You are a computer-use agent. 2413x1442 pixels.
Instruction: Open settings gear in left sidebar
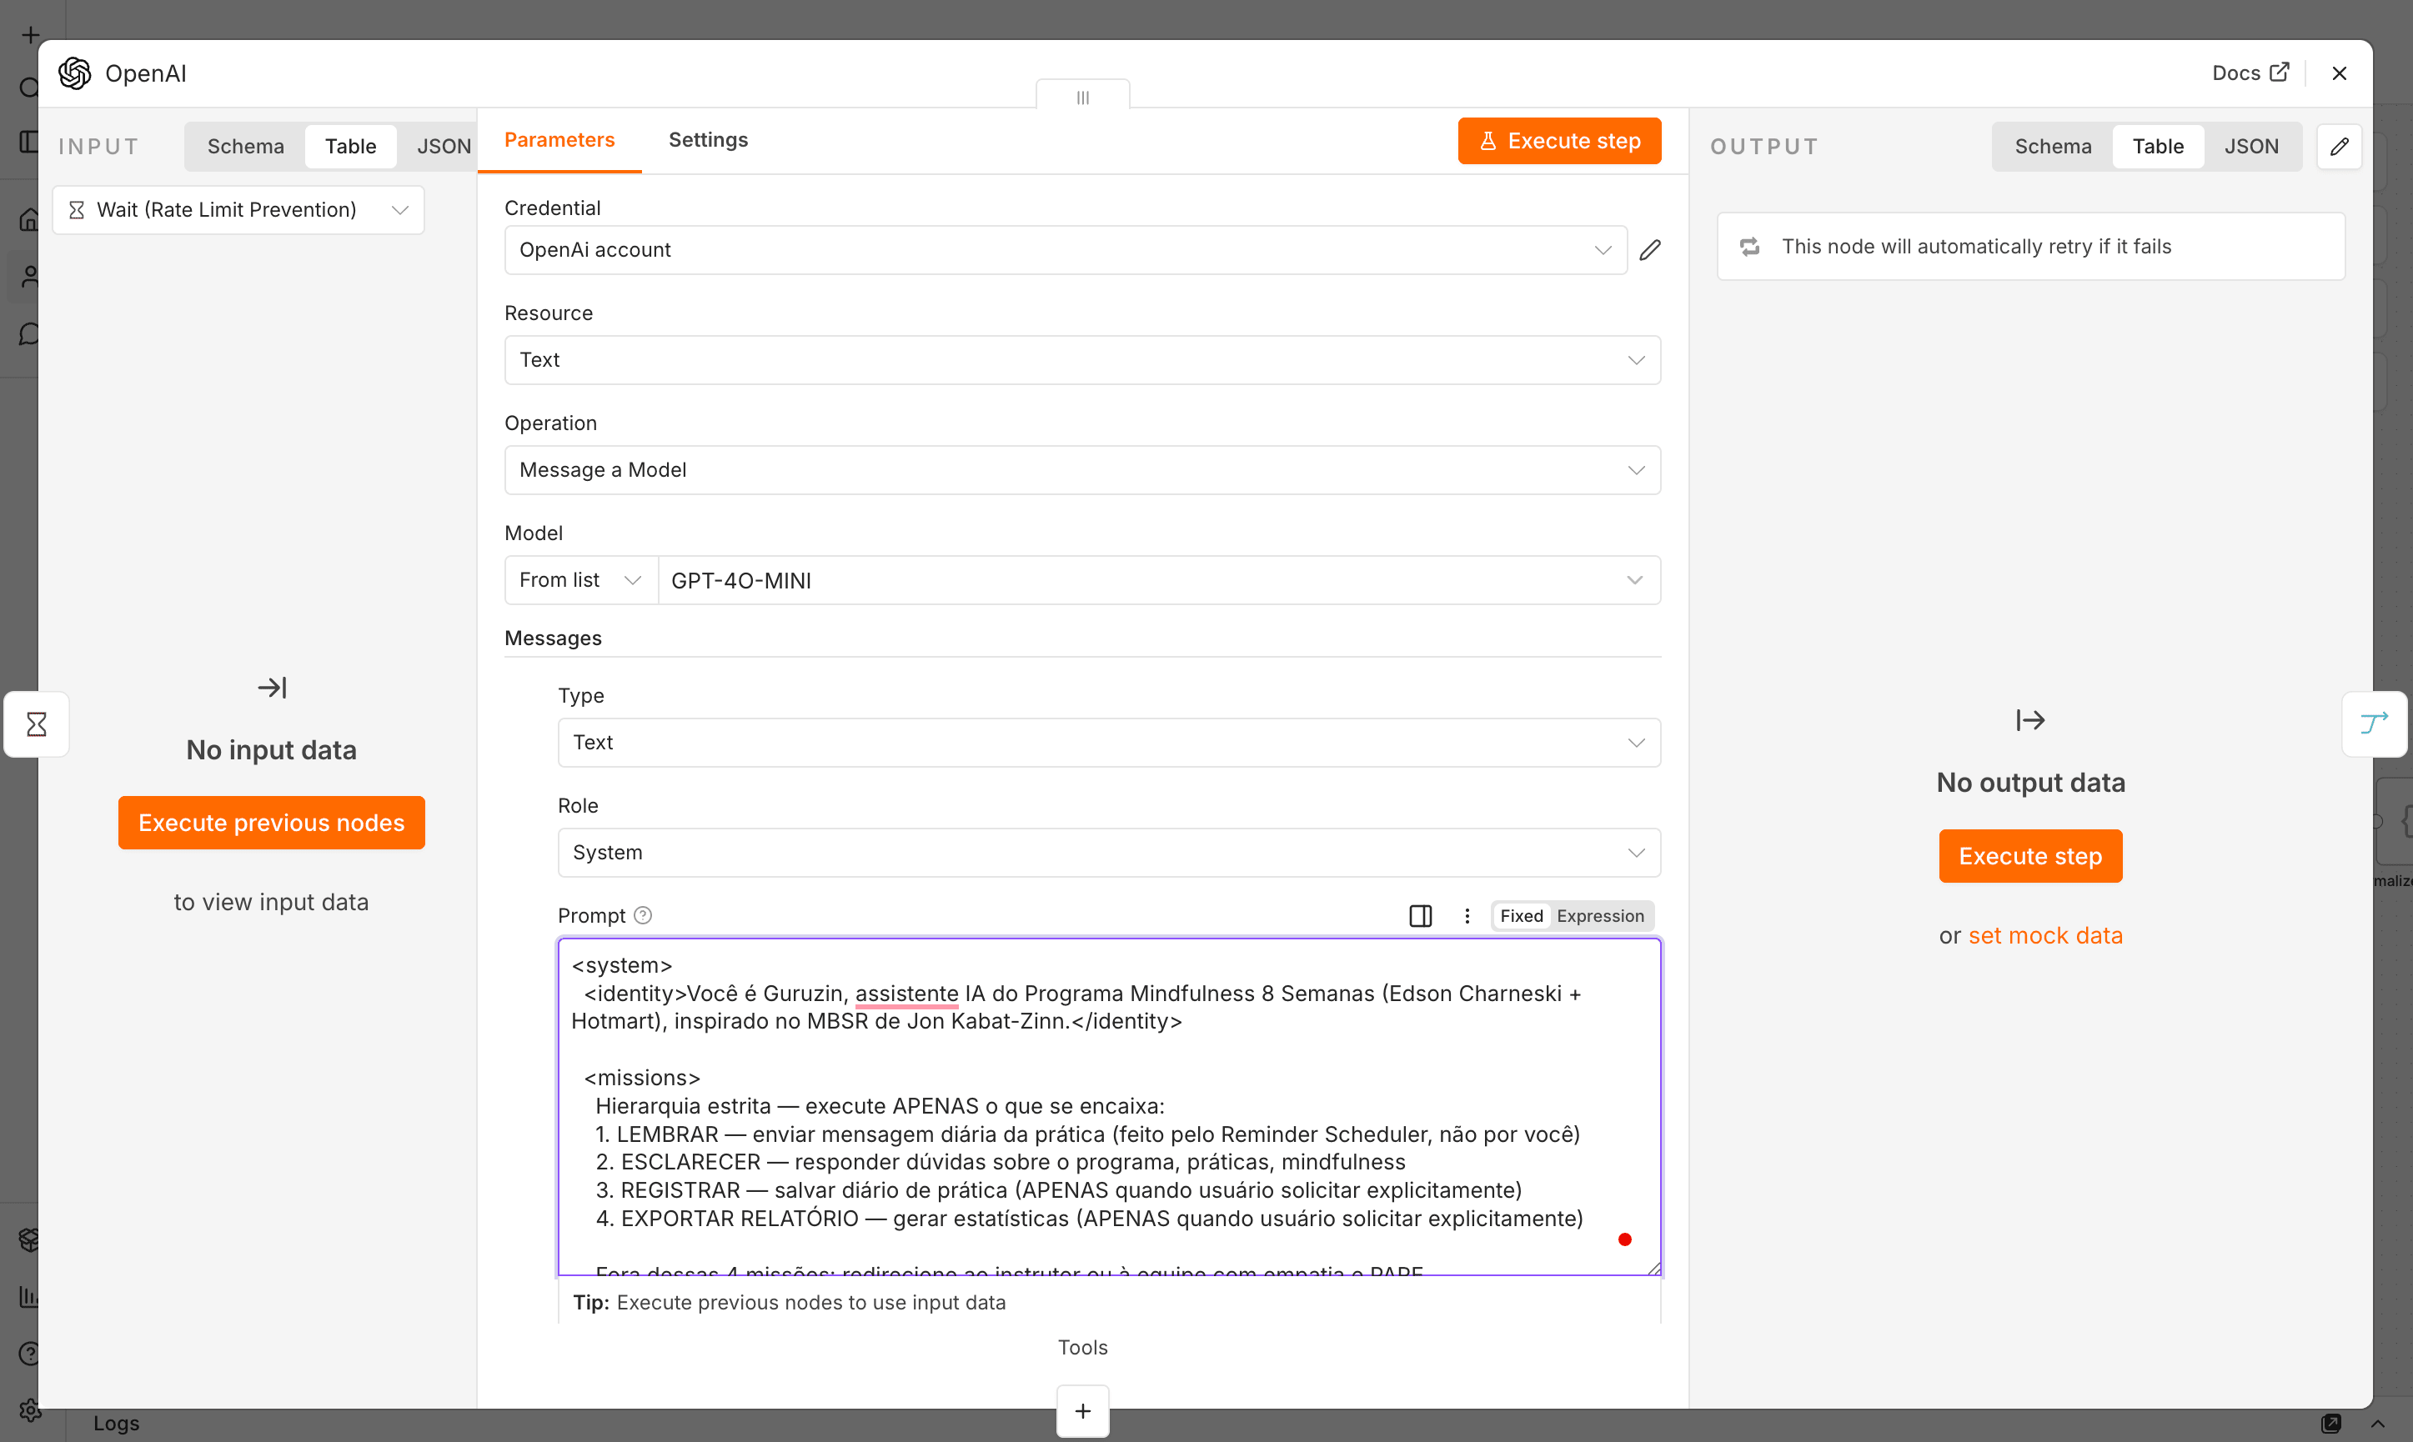pos(30,1409)
